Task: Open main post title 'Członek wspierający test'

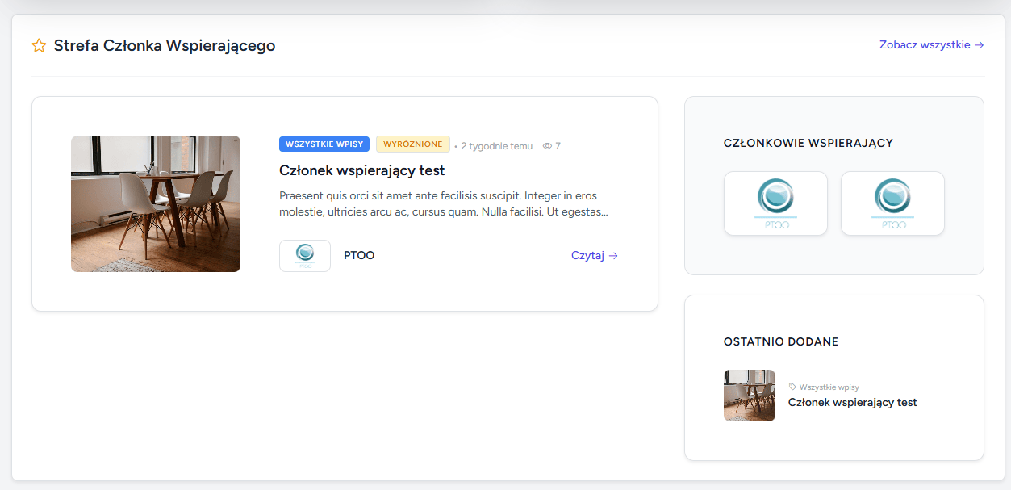Action: 361,170
